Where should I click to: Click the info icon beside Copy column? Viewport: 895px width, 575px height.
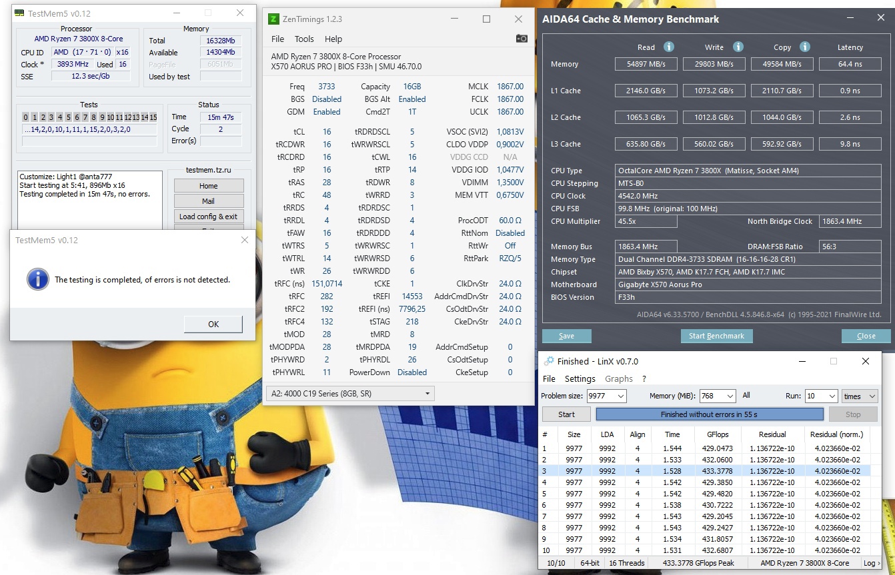click(x=805, y=47)
